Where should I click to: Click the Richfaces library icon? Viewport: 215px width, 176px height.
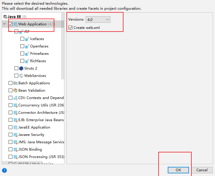pos(27,61)
